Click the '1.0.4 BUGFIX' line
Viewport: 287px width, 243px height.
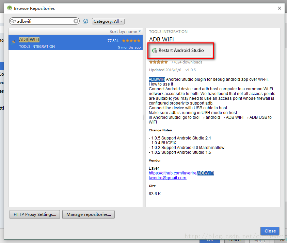click(162, 143)
